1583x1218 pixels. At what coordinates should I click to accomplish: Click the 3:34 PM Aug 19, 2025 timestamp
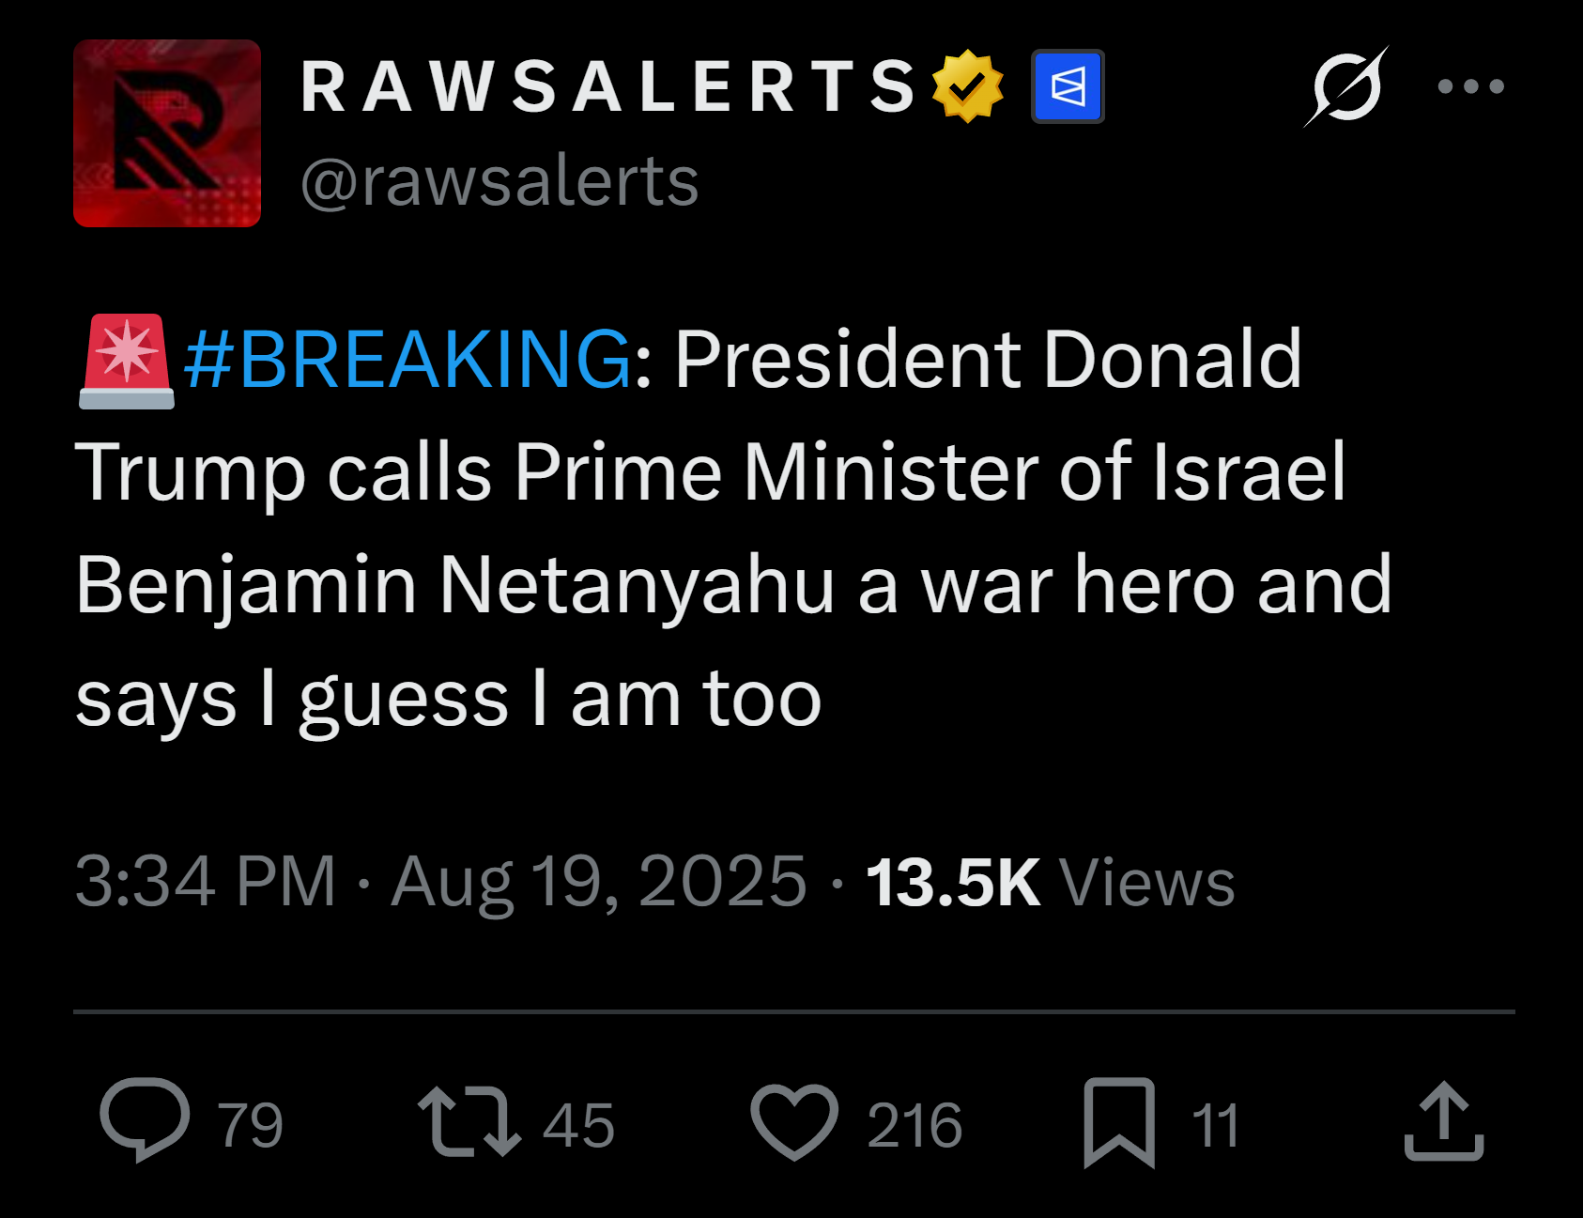[440, 881]
